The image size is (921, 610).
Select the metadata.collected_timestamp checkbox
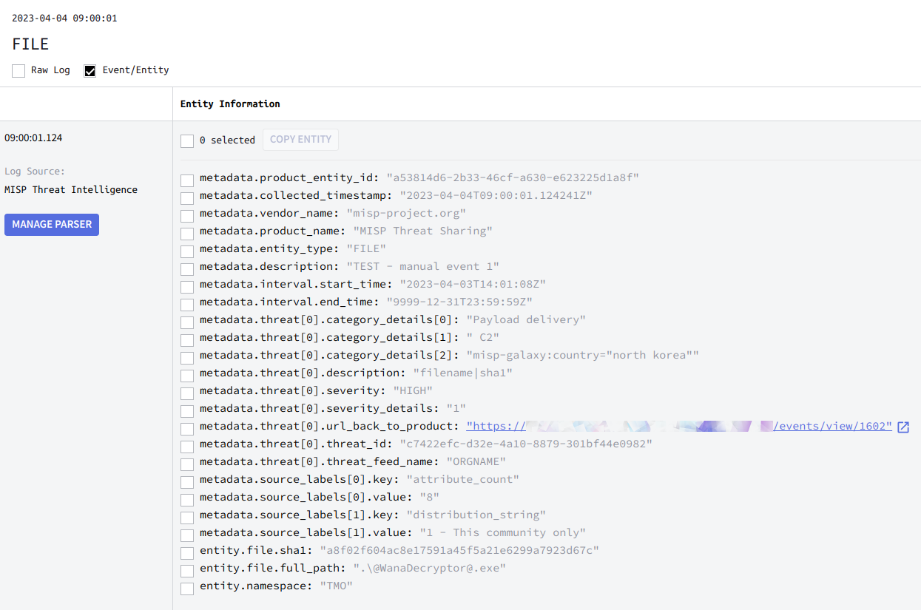187,198
